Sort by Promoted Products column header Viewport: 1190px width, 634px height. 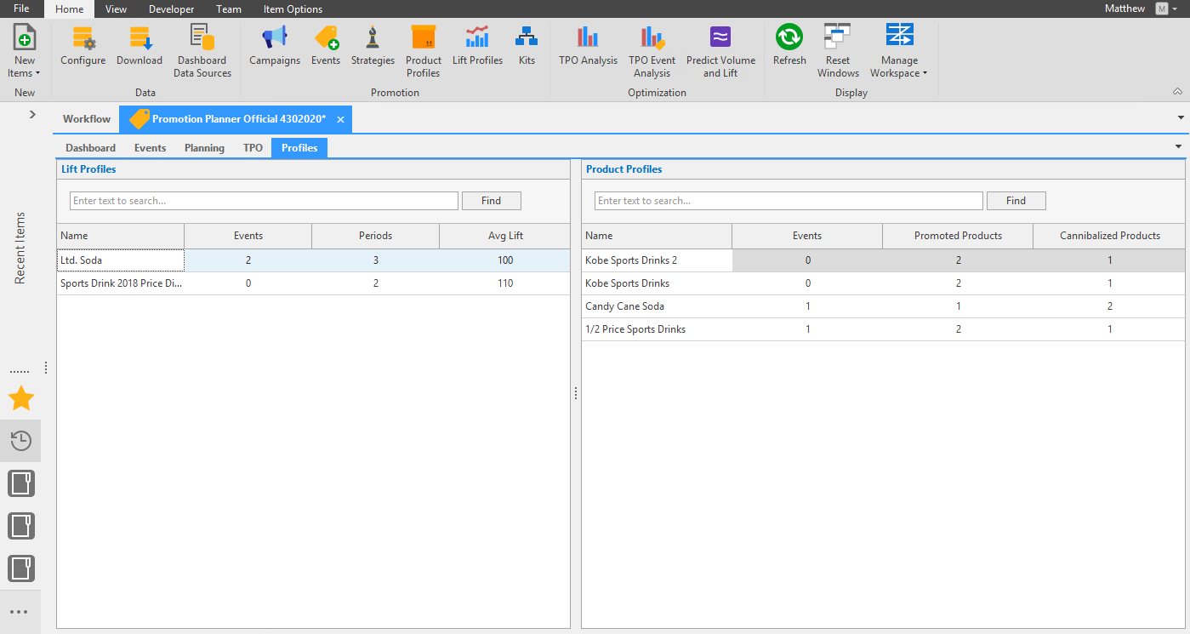[x=958, y=236]
